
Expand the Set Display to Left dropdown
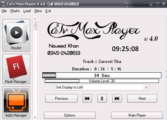pyautogui.click(x=102, y=87)
